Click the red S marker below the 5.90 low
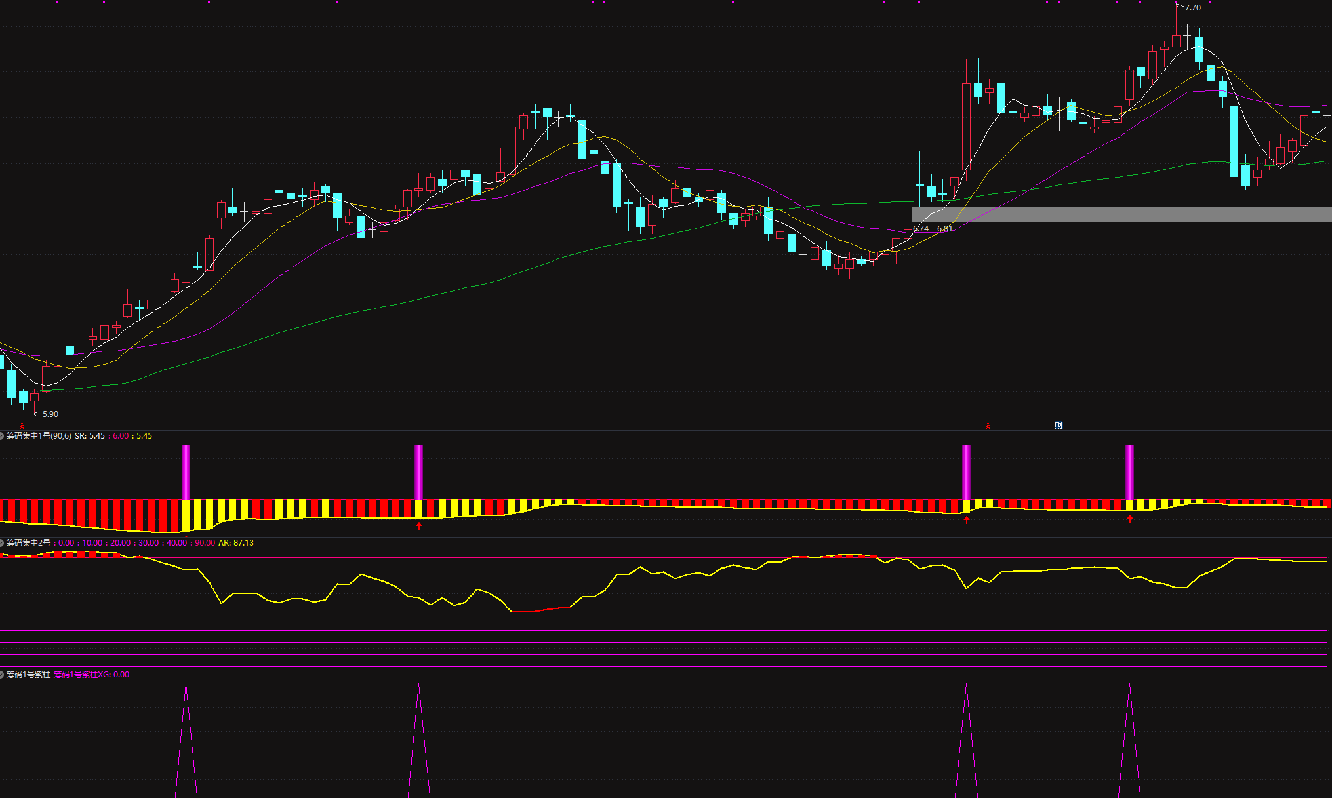The image size is (1332, 798). point(22,426)
